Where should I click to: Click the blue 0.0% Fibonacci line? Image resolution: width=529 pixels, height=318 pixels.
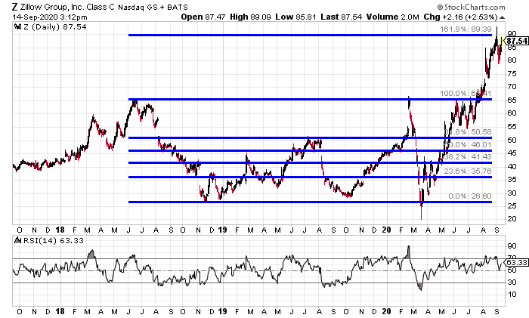point(310,202)
